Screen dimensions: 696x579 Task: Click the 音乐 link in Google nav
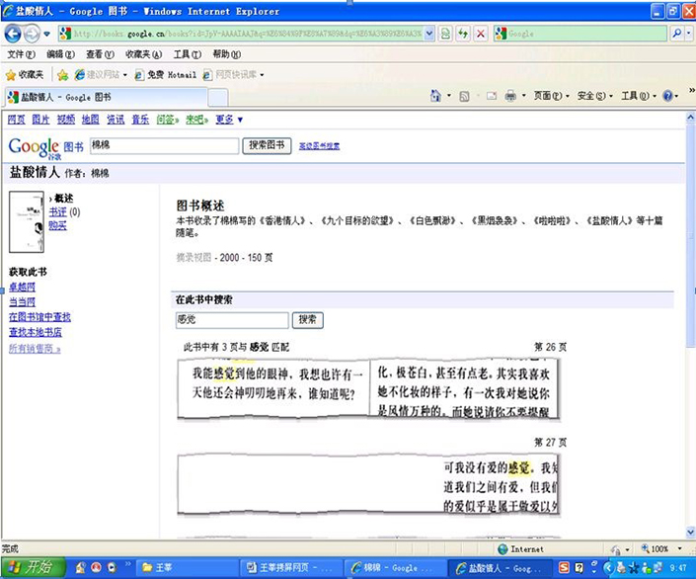click(140, 120)
